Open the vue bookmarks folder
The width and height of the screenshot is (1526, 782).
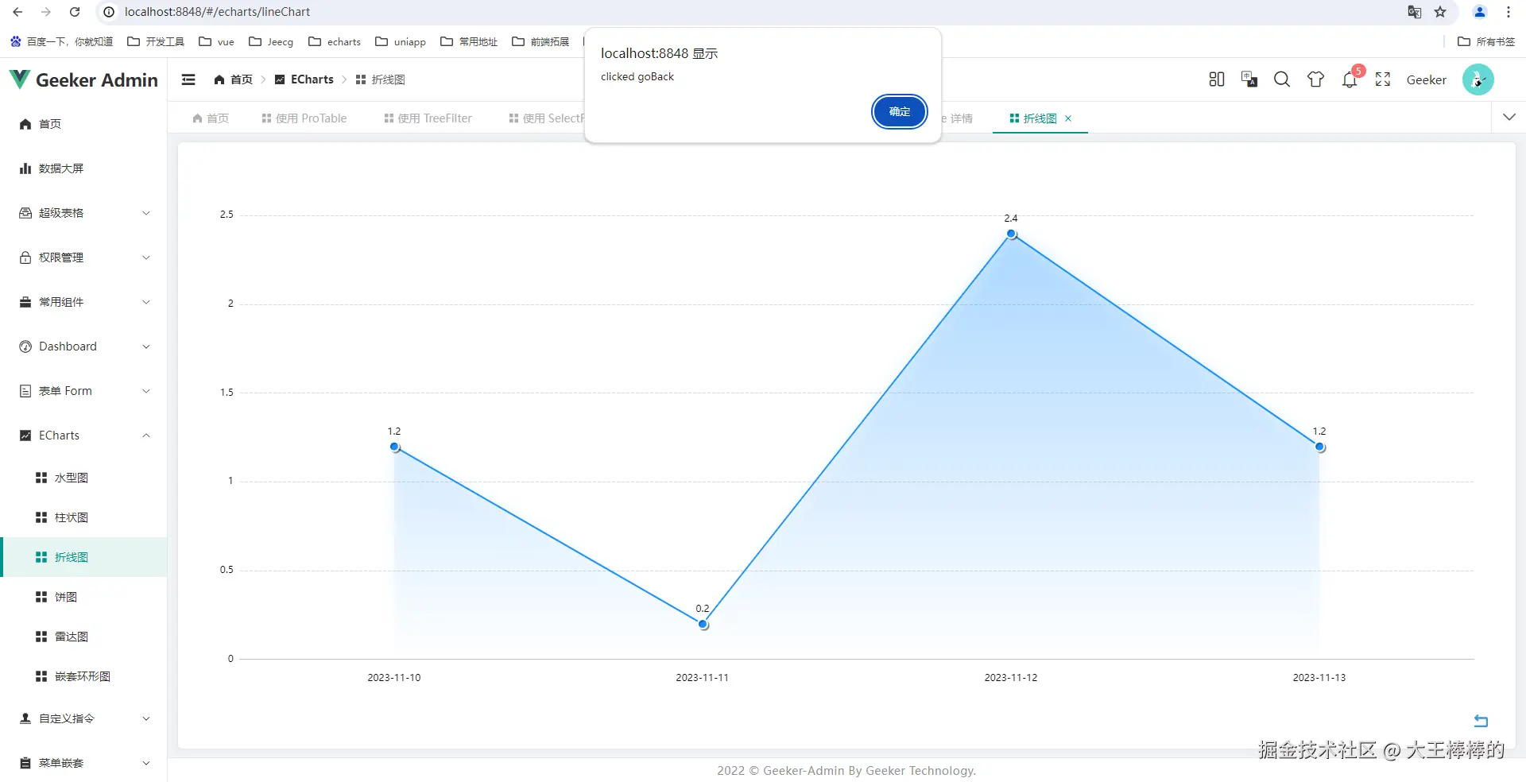pos(216,41)
